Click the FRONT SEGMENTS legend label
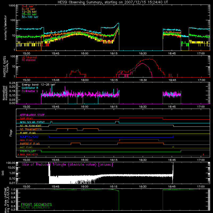Screen dimensions: 213x213 [36, 204]
